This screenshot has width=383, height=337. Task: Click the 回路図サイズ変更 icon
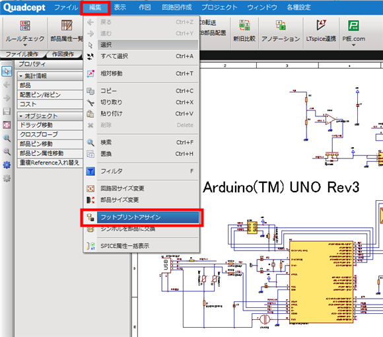[x=90, y=188]
